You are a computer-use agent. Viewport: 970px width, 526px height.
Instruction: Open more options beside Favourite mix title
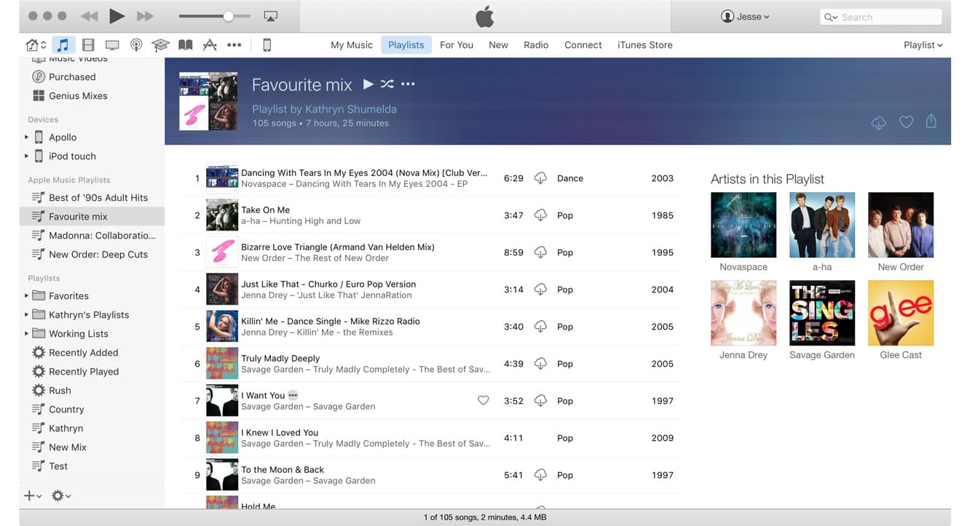point(408,84)
